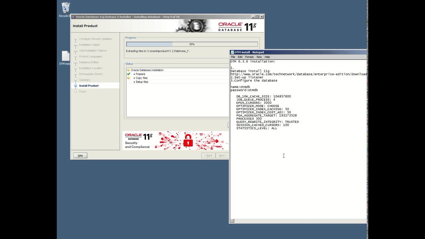
Task: Open the File menu in Notepad
Action: (x=233, y=57)
